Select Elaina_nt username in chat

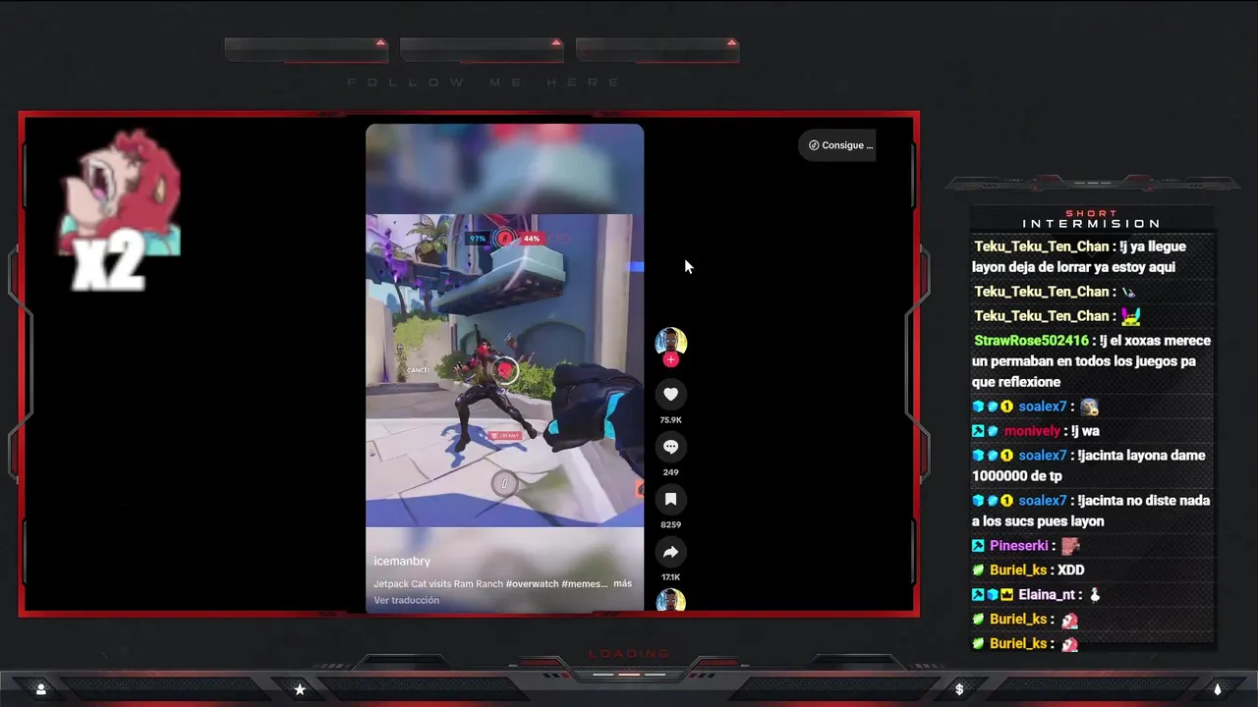[x=1047, y=594]
